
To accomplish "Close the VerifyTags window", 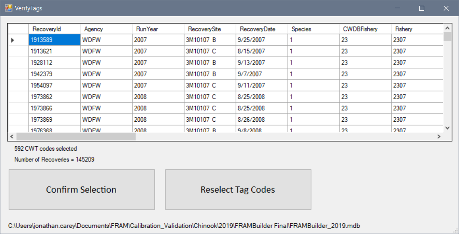I will [x=446, y=8].
